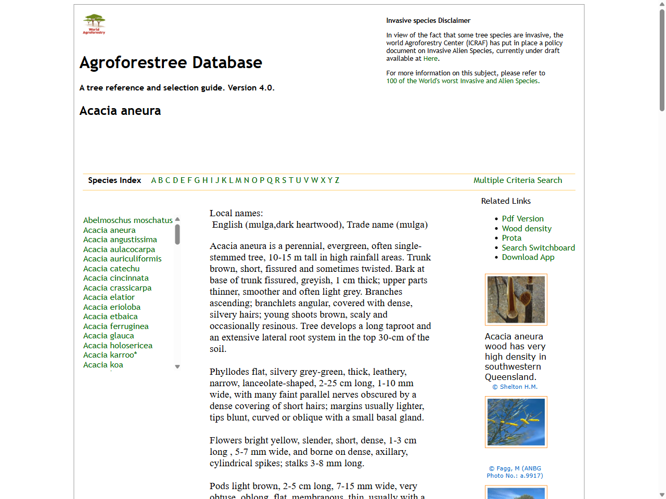The width and height of the screenshot is (666, 499).
Task: Click the World Agroforestry logo
Action: point(94,24)
